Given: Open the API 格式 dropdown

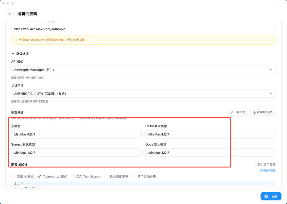Looking at the screenshot, I should point(143,70).
